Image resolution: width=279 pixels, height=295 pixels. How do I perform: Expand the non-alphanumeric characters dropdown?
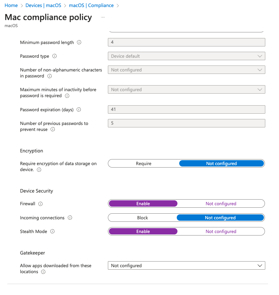[187, 70]
